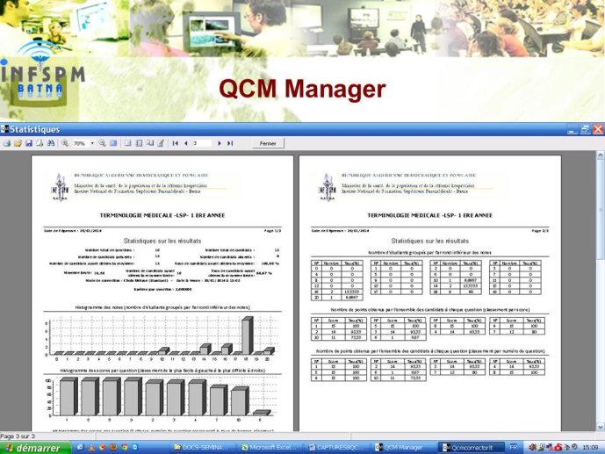Click the scores-per-question bar chart
The height and width of the screenshot is (454, 605).
coord(161,400)
